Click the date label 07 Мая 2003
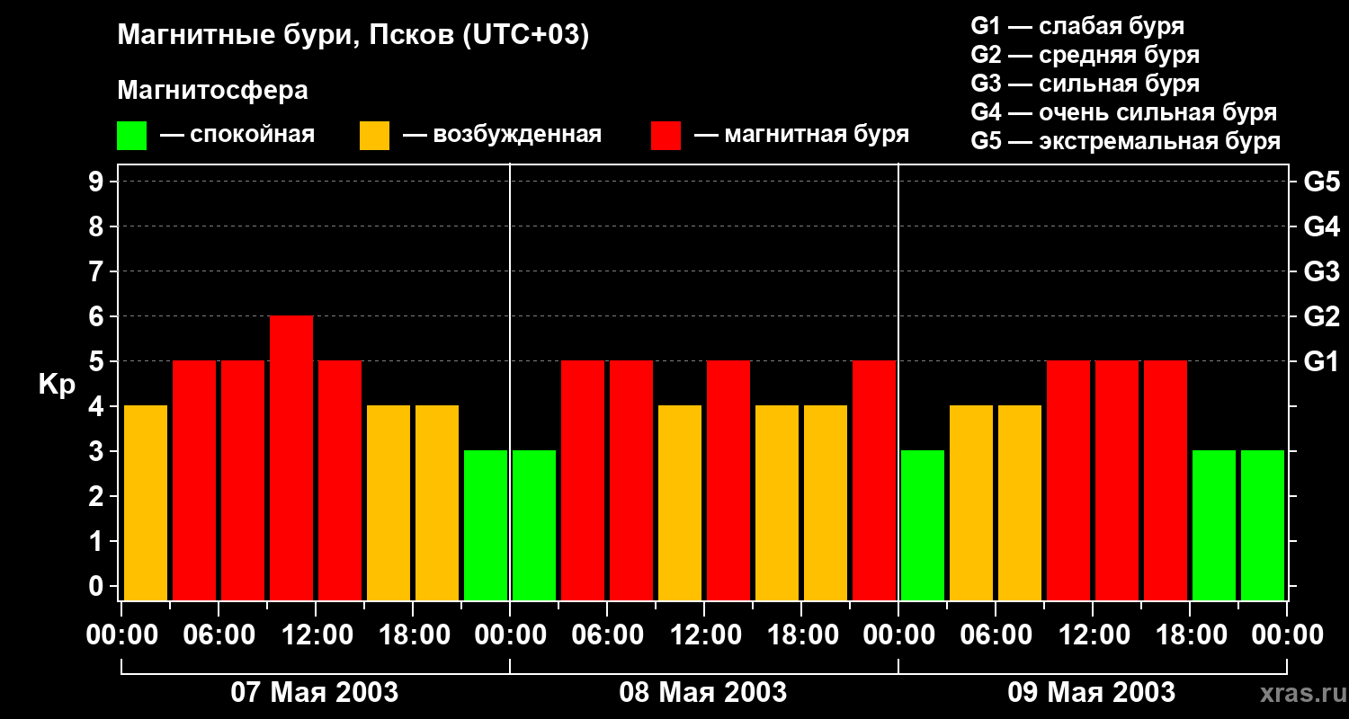 [x=315, y=692]
